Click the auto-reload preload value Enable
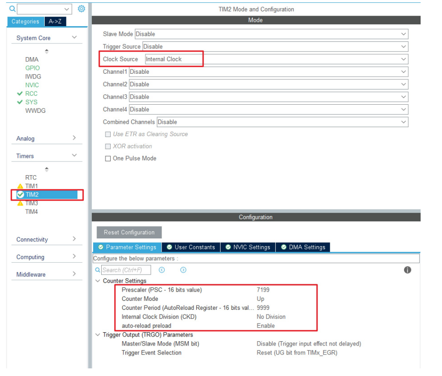The image size is (442, 376). pos(266,326)
